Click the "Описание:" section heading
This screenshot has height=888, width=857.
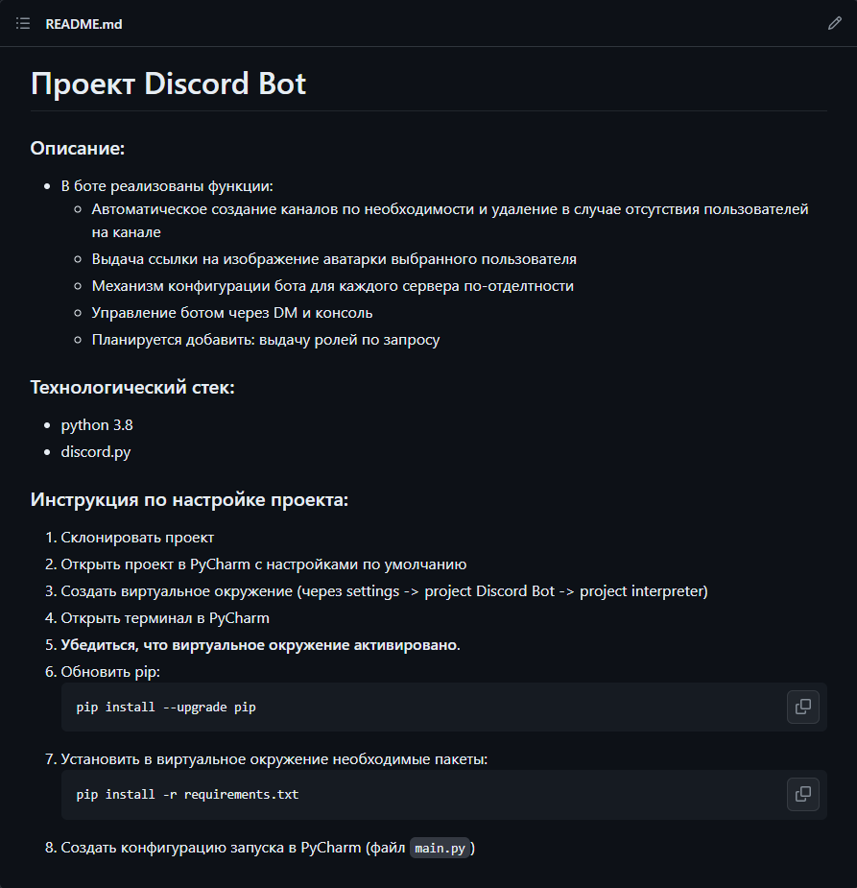point(78,149)
